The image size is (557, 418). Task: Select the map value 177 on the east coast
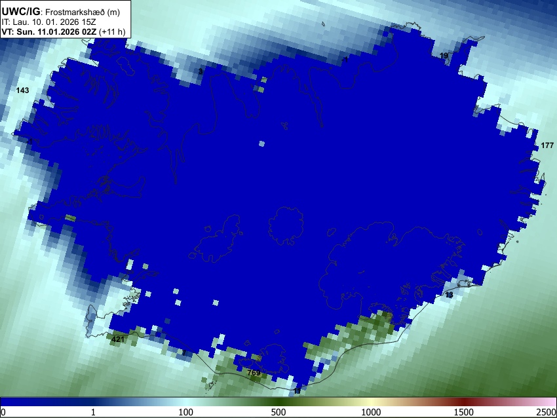547,145
